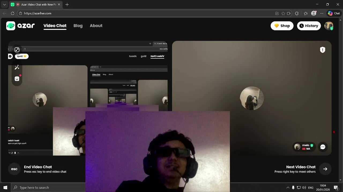Open the volume speaker tray icon
Screen dimensions: 343x192
point(304,187)
